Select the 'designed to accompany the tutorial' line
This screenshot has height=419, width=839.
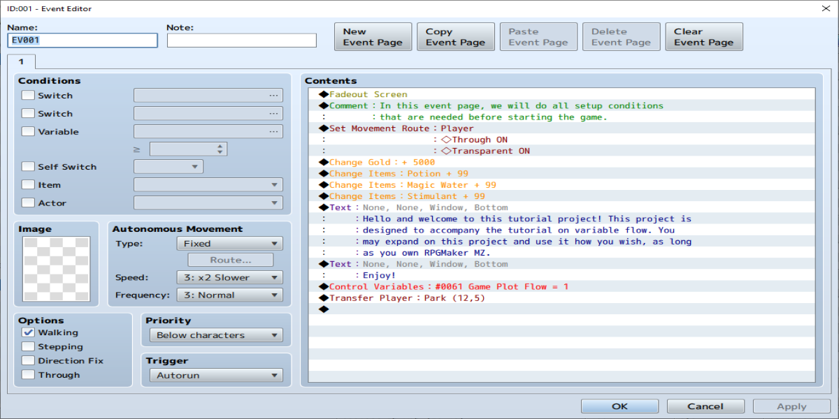561,230
